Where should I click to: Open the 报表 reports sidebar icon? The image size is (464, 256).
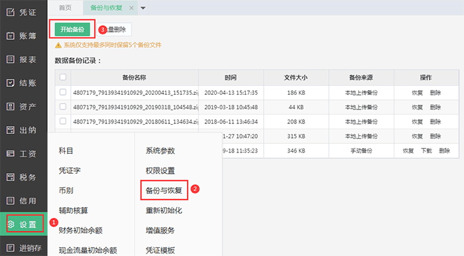click(11, 59)
